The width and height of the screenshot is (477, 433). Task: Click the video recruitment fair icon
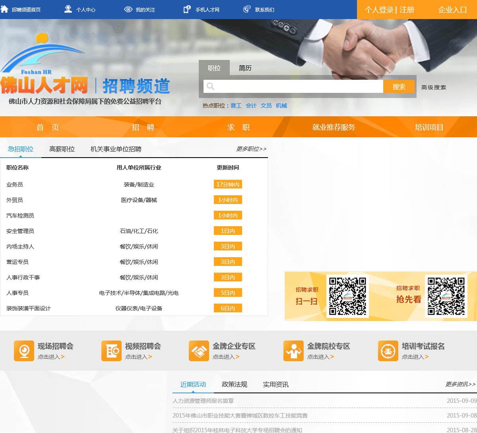point(111,351)
